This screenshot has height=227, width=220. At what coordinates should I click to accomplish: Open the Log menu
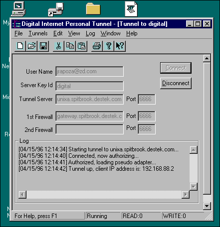pos(90,33)
